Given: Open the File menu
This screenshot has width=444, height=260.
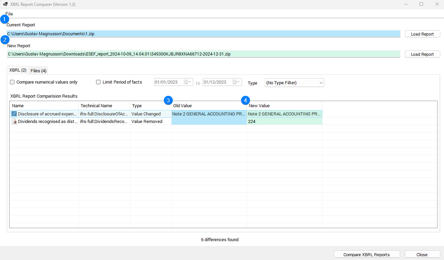Looking at the screenshot, I should click(9, 14).
